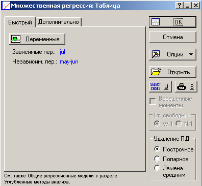Click the Открыть button with folder icon

click(x=172, y=72)
